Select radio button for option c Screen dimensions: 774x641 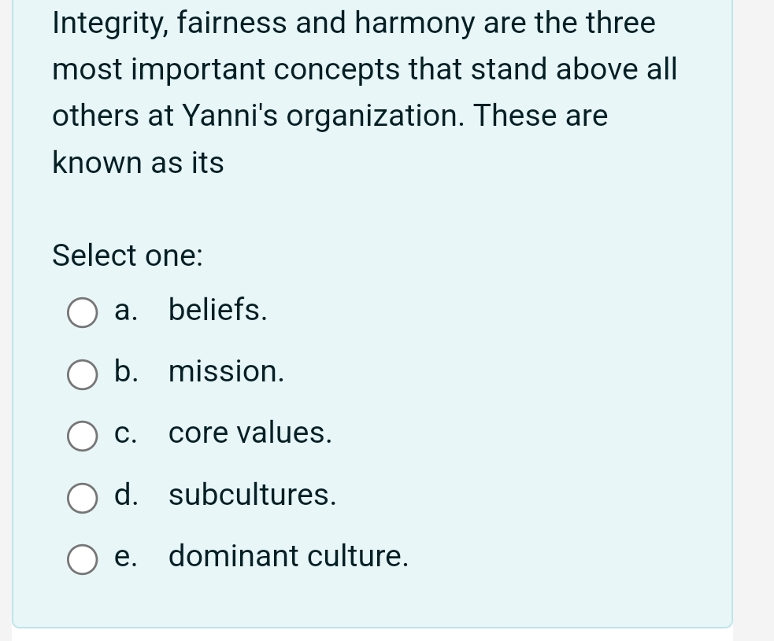pos(82,436)
